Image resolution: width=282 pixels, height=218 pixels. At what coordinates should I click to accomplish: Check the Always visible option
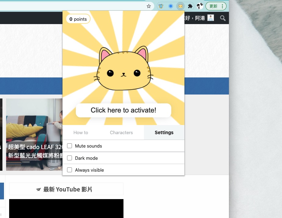[x=70, y=170]
